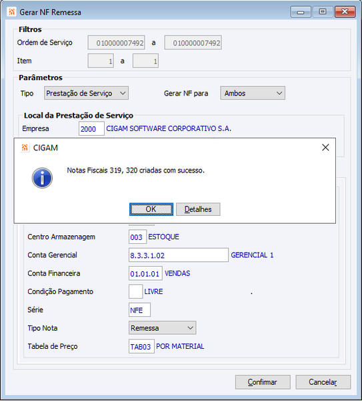Click the blue information icon in dialog
The height and width of the screenshot is (401, 362).
tap(42, 178)
